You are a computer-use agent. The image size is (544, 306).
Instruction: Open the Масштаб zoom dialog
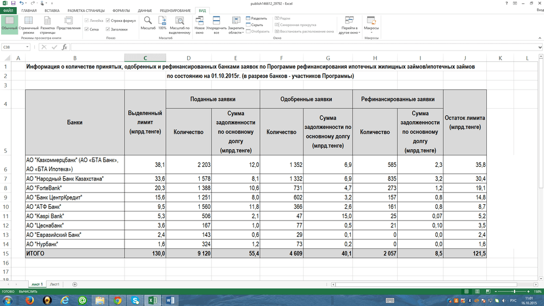(148, 23)
